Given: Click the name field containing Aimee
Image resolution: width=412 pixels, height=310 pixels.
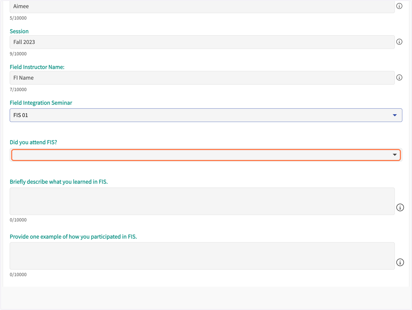Looking at the screenshot, I should pos(202,7).
